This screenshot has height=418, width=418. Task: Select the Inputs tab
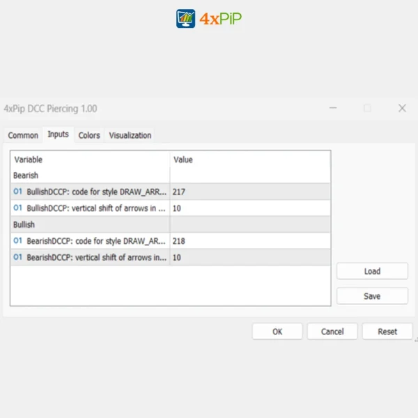58,134
